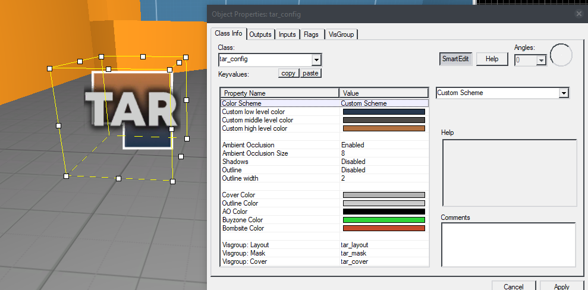Screen dimensions: 588x290
Task: Pick the Buyzone Color green swatch
Action: pyautogui.click(x=384, y=219)
